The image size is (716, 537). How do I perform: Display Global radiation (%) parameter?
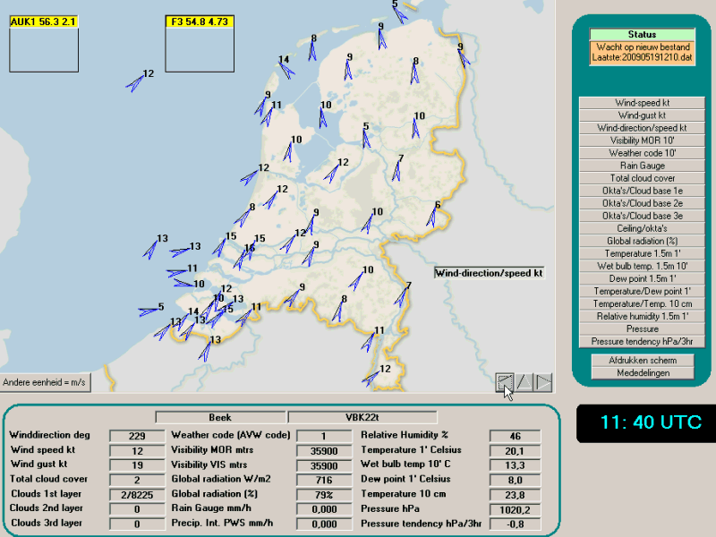[x=642, y=241]
